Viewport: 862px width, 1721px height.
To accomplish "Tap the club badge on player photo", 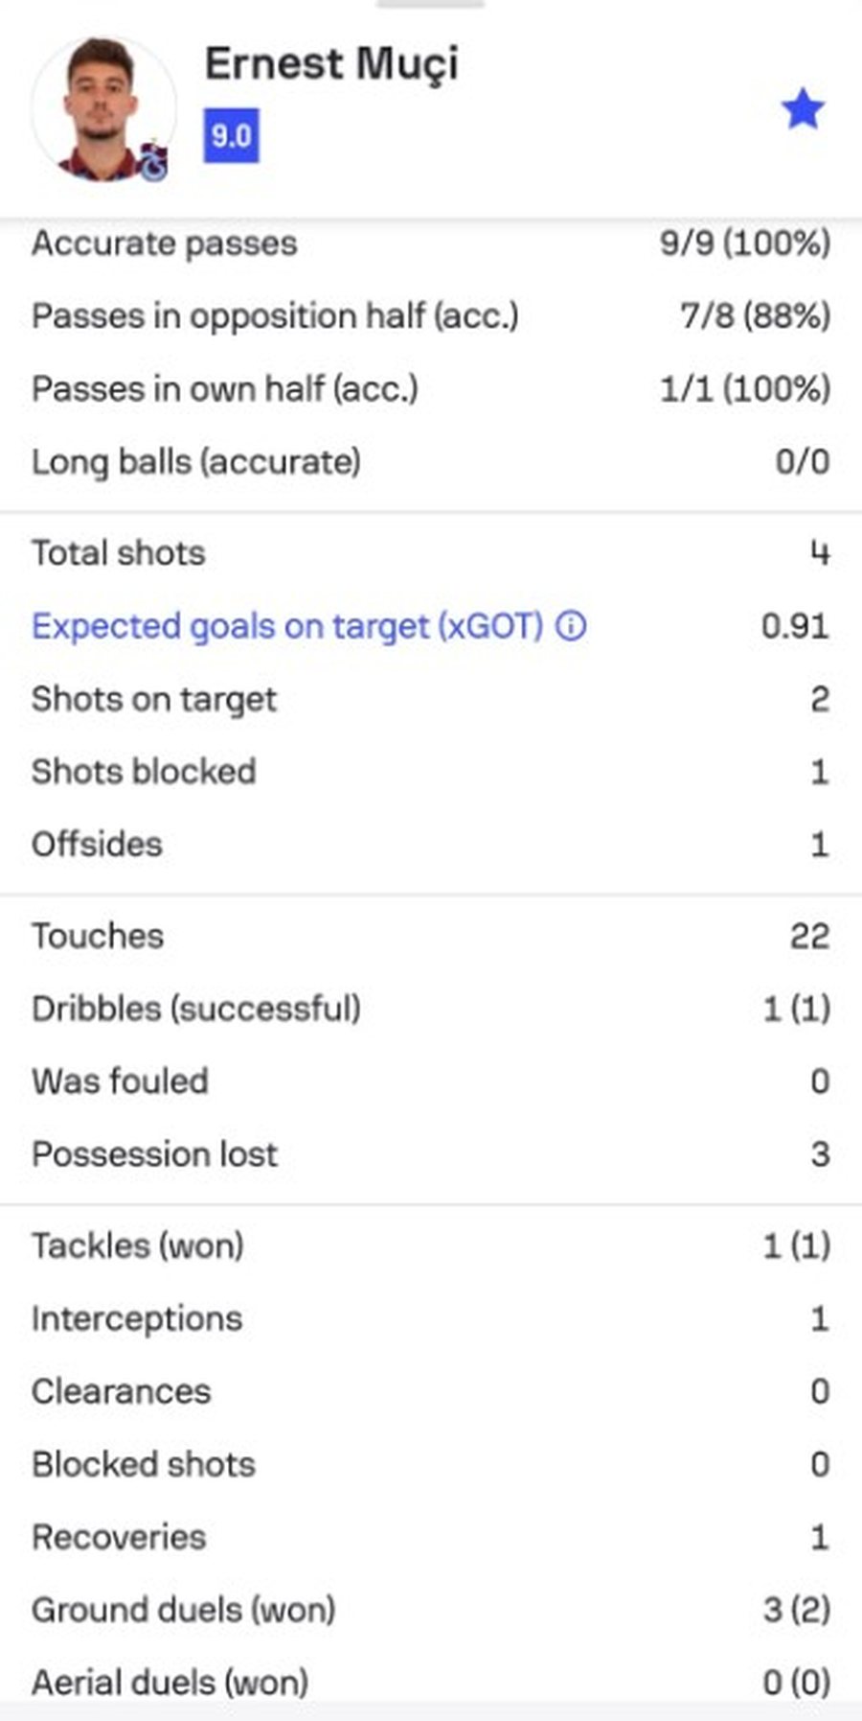I will pyautogui.click(x=153, y=161).
